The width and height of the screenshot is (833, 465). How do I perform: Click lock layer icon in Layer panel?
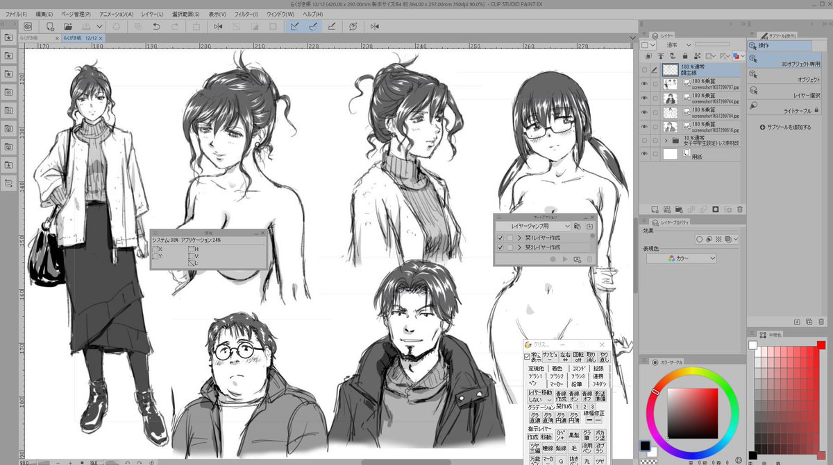pyautogui.click(x=685, y=56)
